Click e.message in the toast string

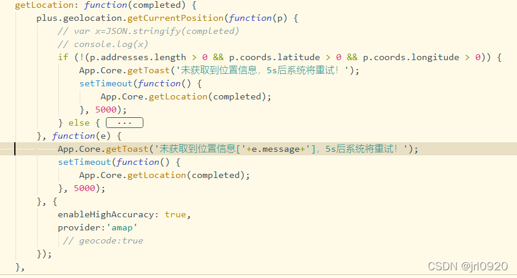click(275, 149)
